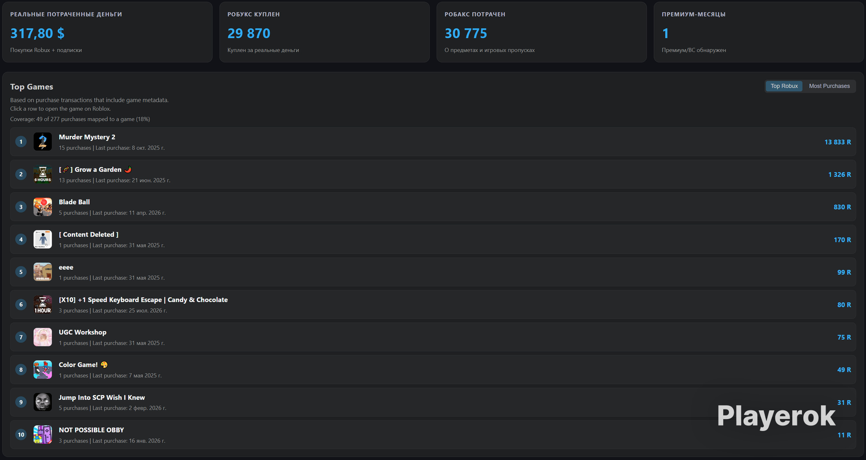
Task: Open the Content Deleted game icon
Action: pyautogui.click(x=43, y=240)
